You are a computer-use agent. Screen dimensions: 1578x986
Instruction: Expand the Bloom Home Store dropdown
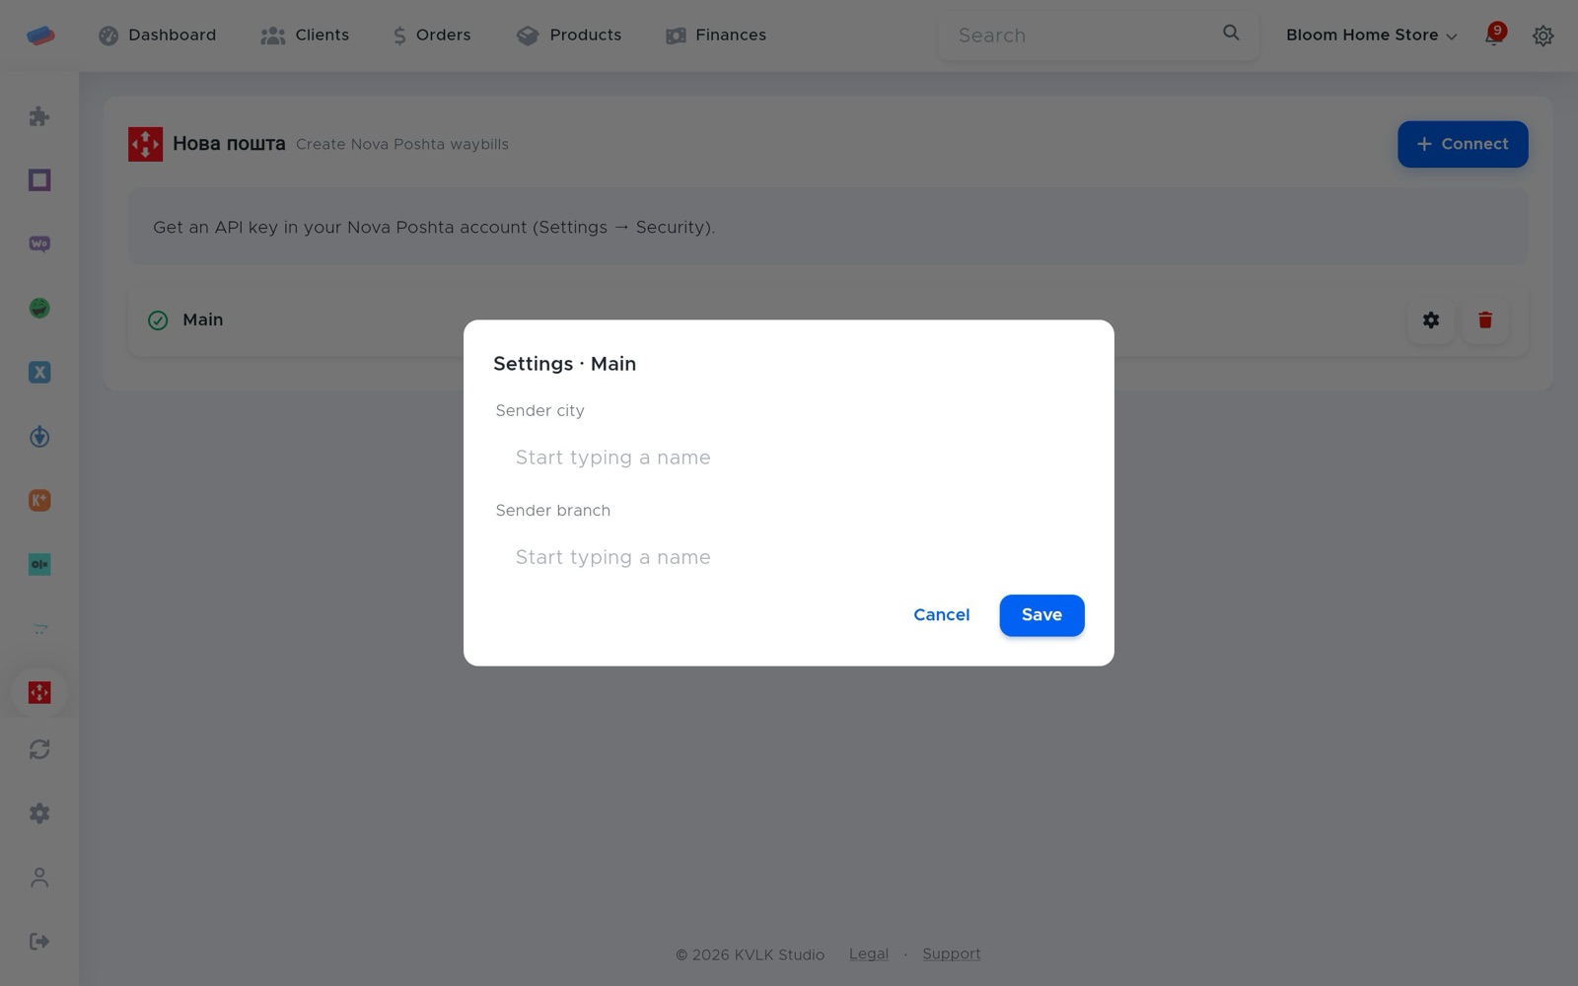[x=1371, y=35]
